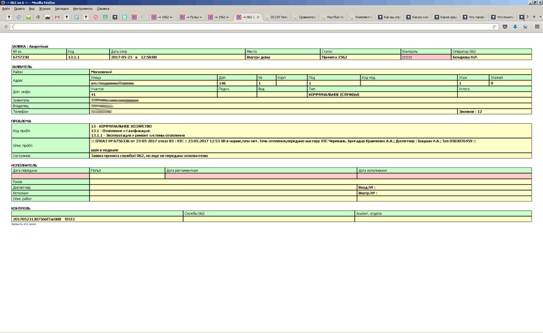Image resolution: width=543 pixels, height=333 pixels.
Task: Open the Downloads arrow icon
Action: pos(515,27)
